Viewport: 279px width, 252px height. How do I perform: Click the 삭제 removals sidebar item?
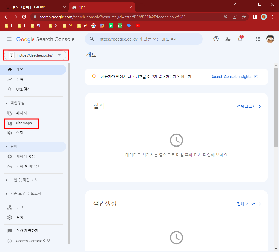click(20, 132)
